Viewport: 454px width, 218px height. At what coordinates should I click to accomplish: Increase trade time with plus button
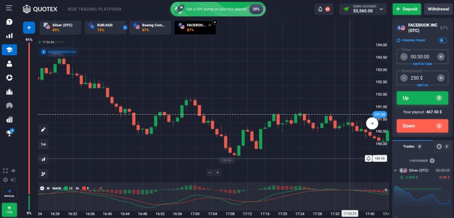tap(441, 57)
